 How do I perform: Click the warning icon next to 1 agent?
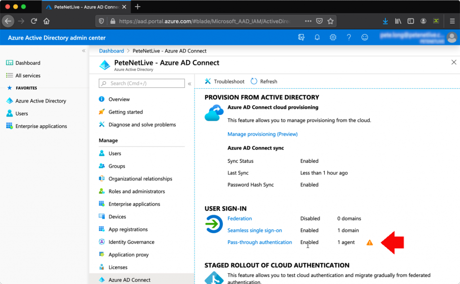click(x=369, y=242)
